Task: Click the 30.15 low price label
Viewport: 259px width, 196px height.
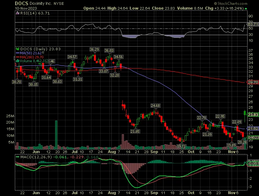Action: (33, 85)
